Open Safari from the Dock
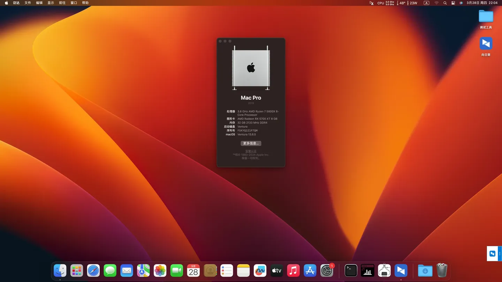502x282 pixels. coord(93,271)
